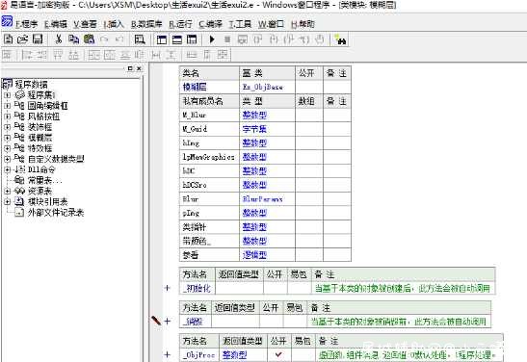Viewport: 527px width, 362px height.
Task: Select the 模糊层 class name cell
Action: pyautogui.click(x=208, y=87)
